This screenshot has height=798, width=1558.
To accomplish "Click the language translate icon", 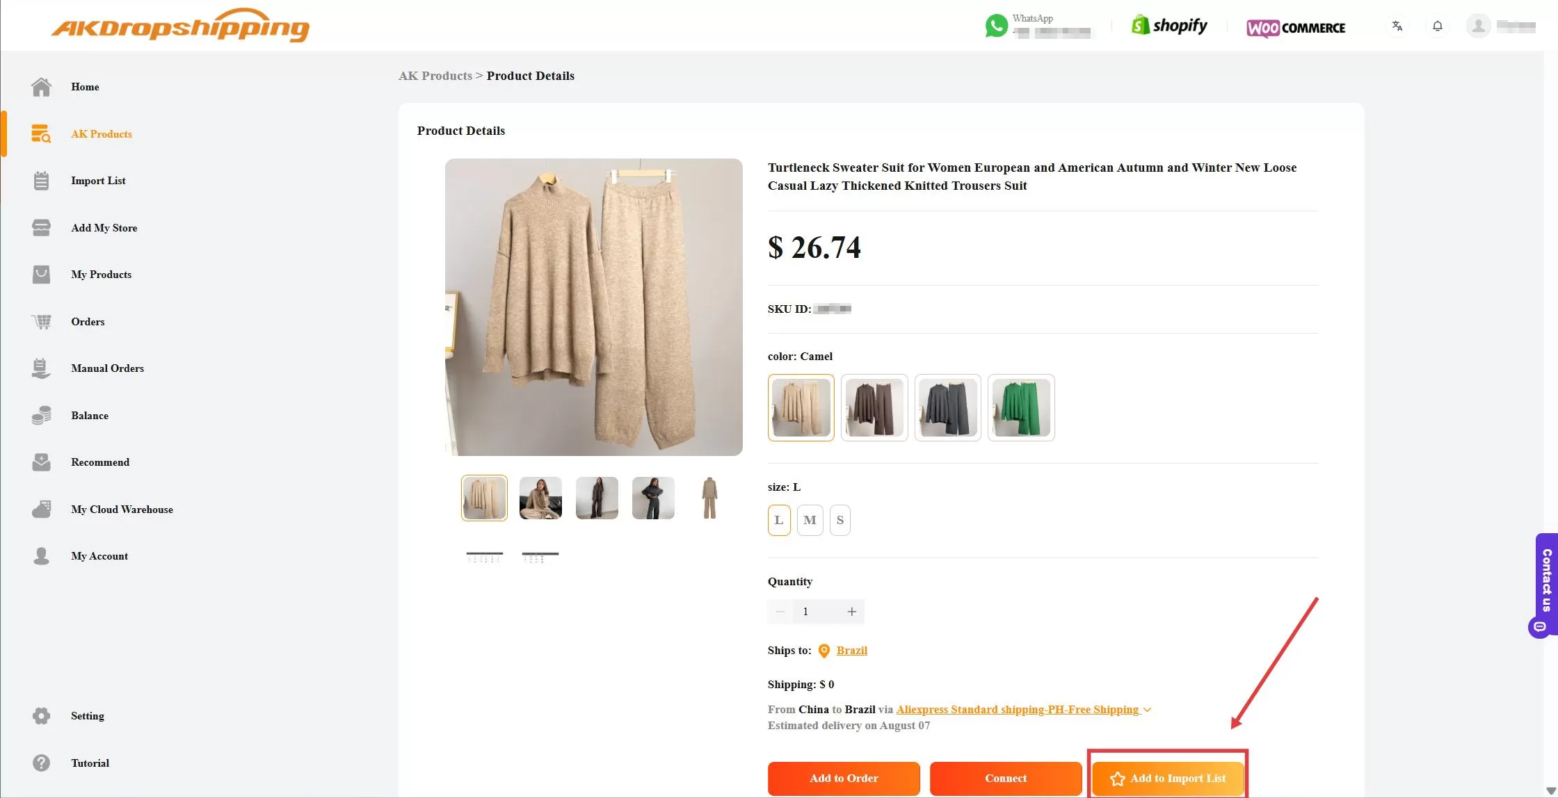I will pos(1397,26).
